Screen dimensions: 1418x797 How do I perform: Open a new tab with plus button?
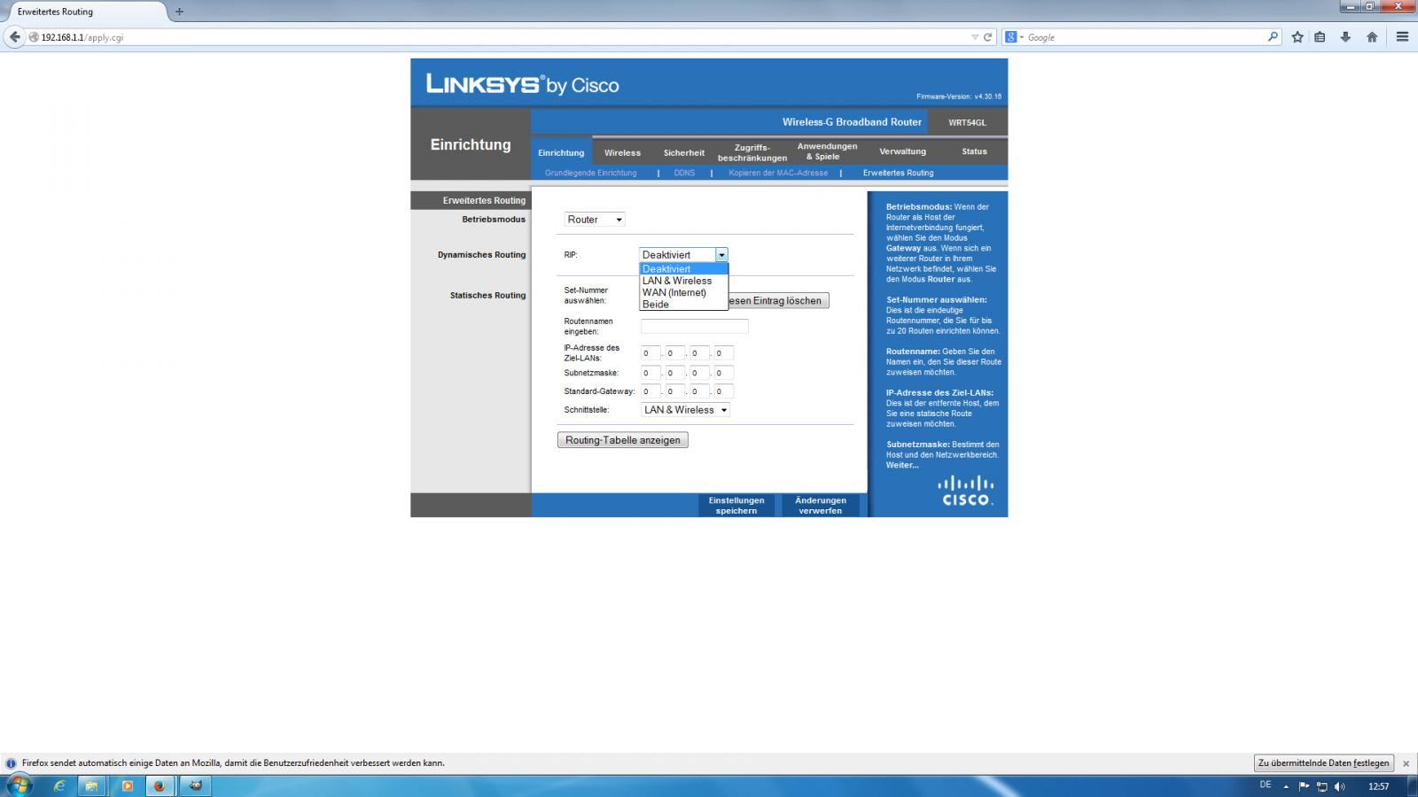click(179, 12)
